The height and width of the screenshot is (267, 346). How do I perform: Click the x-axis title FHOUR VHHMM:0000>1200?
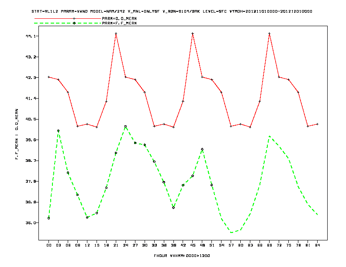point(182,256)
